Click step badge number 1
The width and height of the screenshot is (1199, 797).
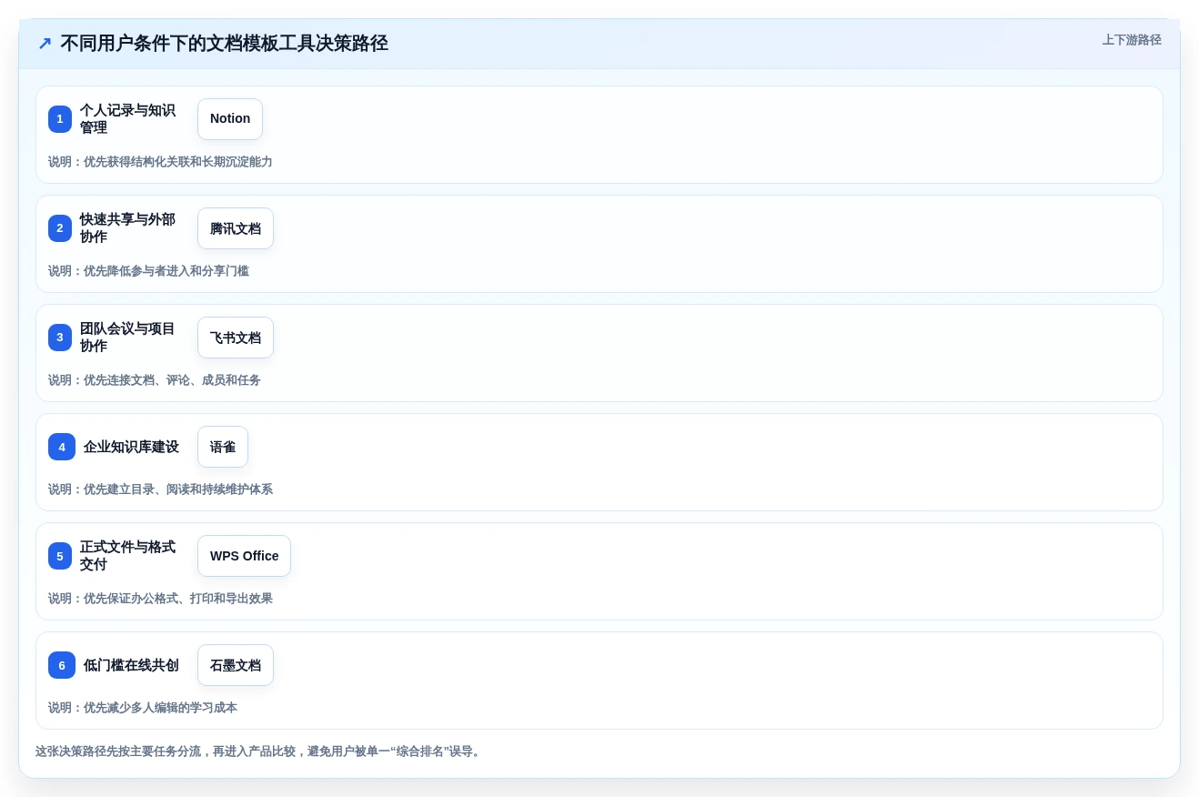(60, 119)
